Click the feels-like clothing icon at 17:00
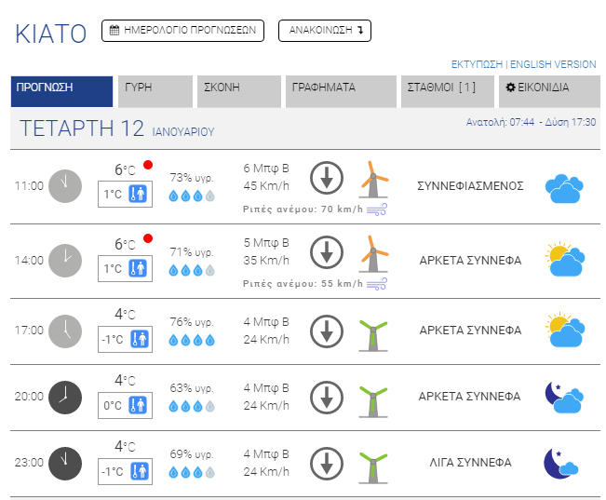 tap(140, 339)
